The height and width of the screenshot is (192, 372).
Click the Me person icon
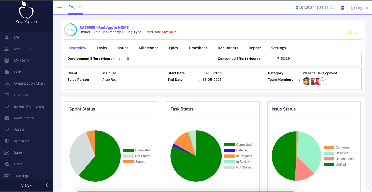click(7, 37)
